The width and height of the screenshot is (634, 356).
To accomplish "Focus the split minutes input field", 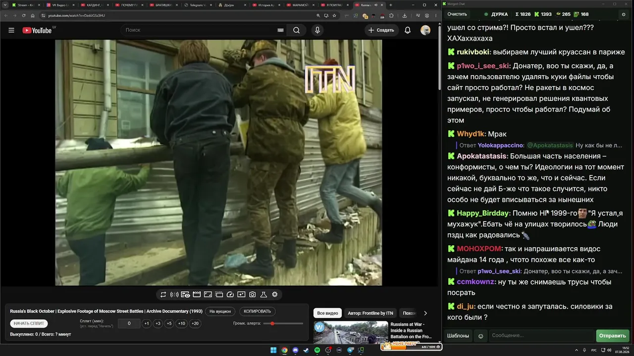I will click(129, 323).
